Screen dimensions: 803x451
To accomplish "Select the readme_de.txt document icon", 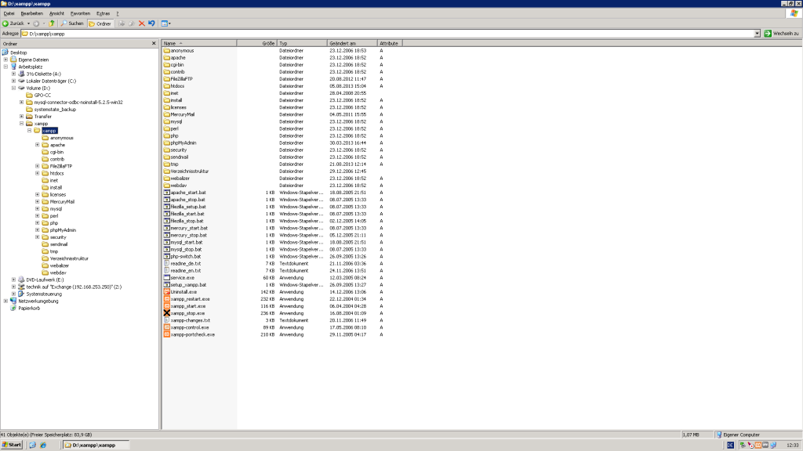I will click(166, 263).
